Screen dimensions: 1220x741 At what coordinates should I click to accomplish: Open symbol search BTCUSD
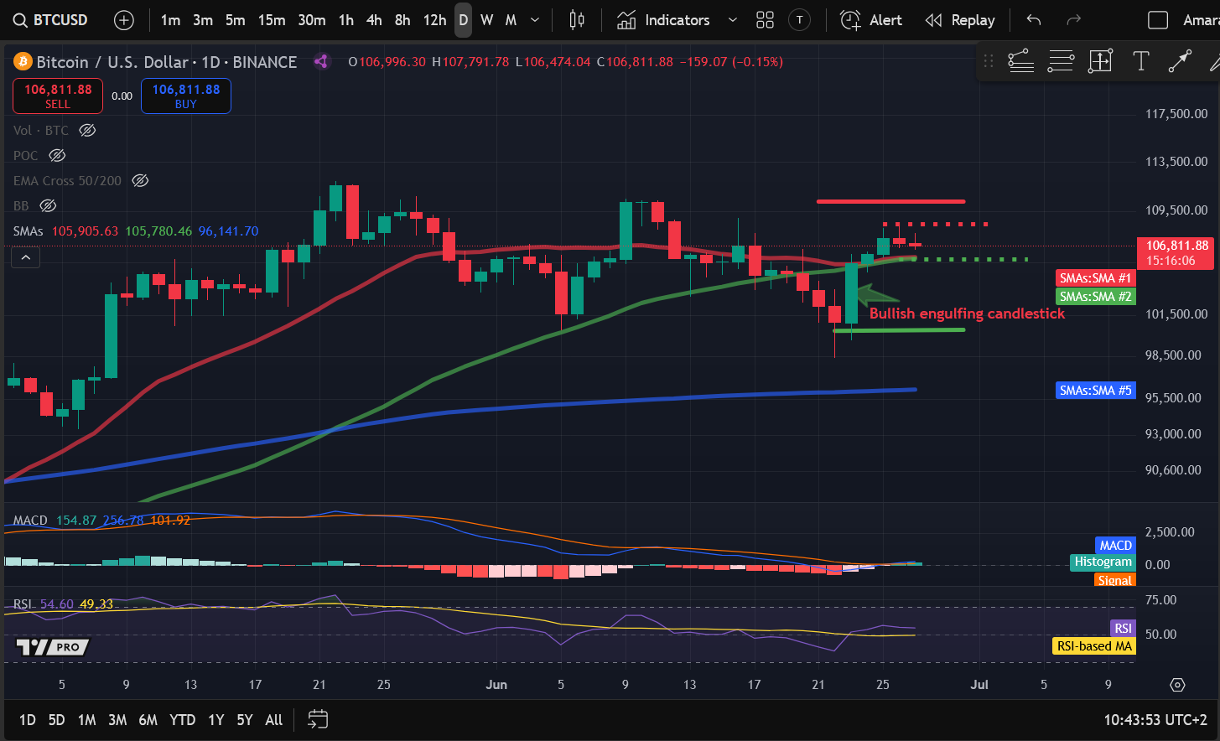(x=50, y=20)
